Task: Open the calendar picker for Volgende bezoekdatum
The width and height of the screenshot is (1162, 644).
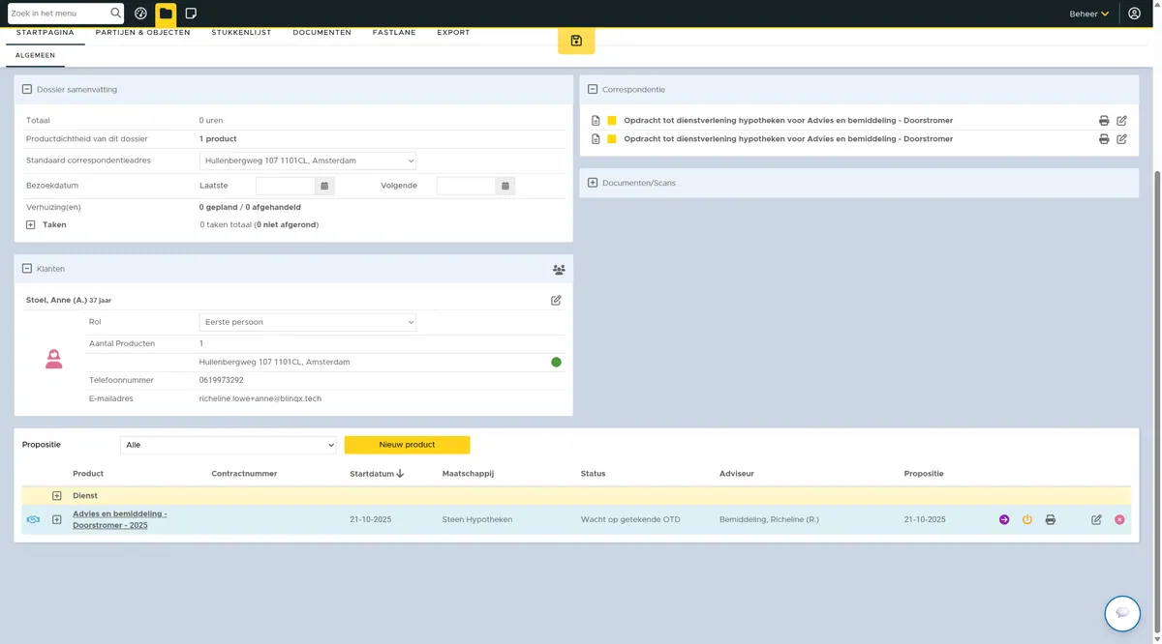Action: pyautogui.click(x=505, y=186)
